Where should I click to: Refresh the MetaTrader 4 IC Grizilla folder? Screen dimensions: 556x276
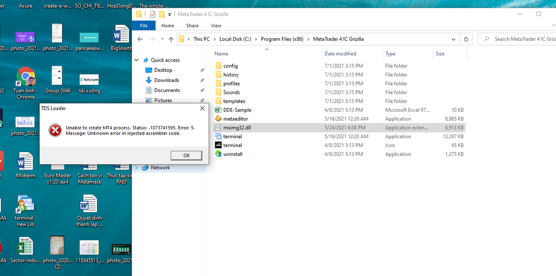click(x=466, y=39)
